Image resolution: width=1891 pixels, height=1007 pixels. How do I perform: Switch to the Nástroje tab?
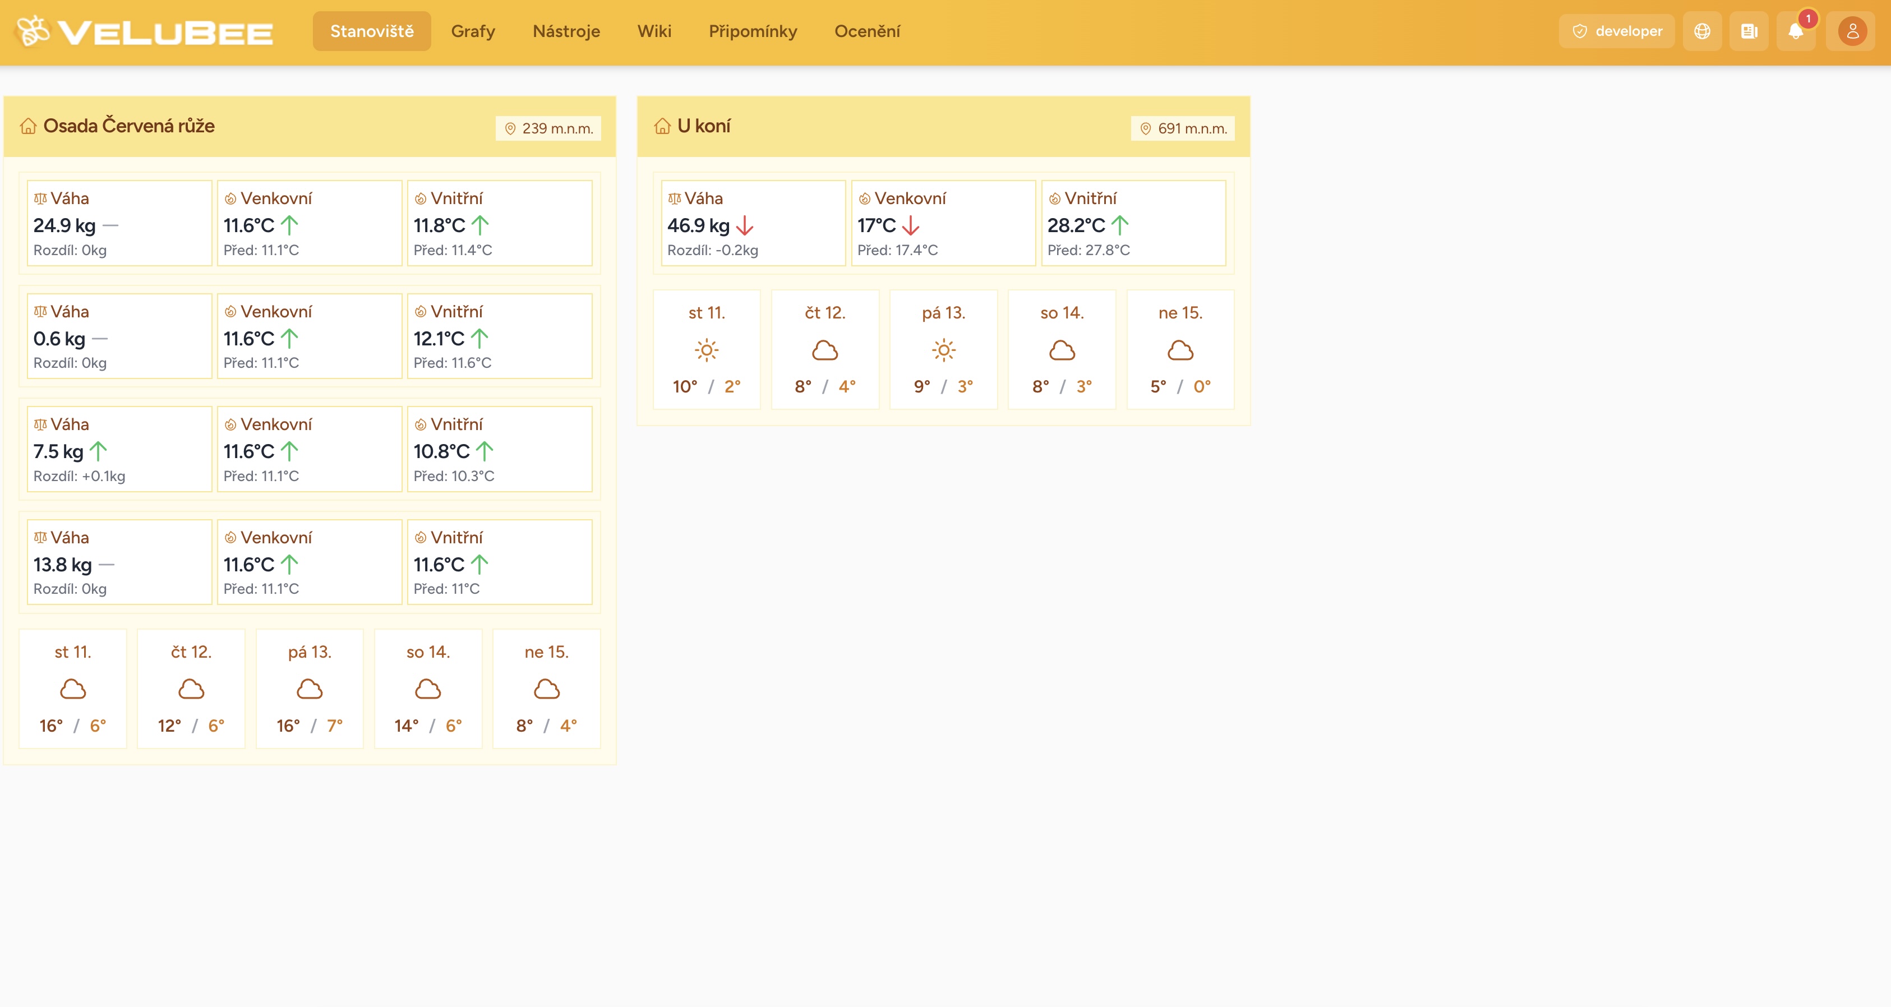coord(566,31)
